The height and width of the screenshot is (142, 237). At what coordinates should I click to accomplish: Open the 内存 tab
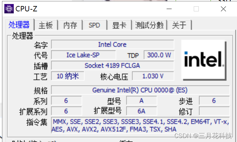pyautogui.click(x=70, y=25)
